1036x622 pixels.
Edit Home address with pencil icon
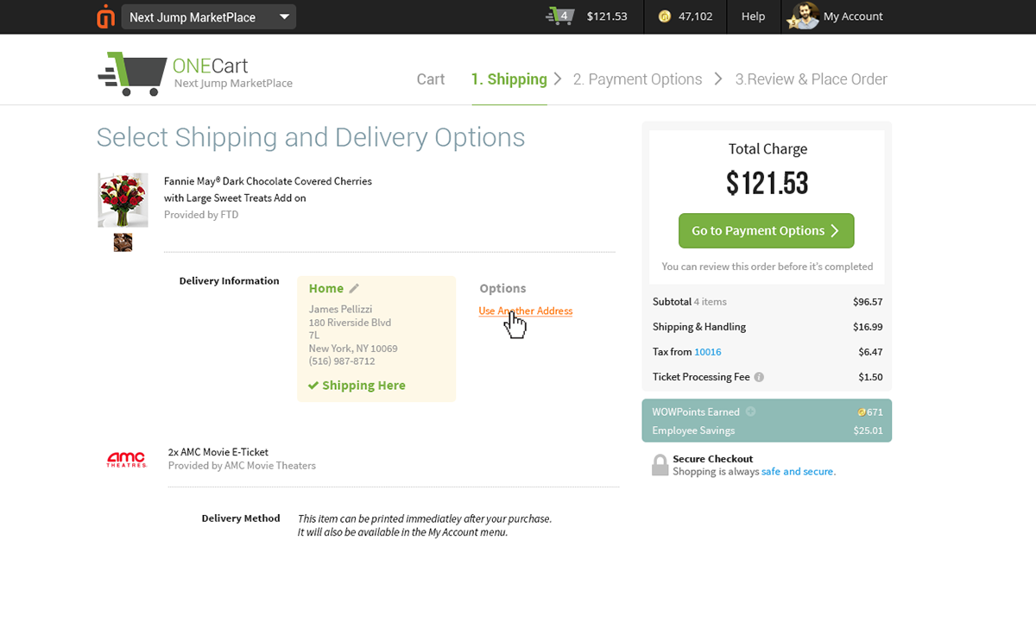point(354,288)
